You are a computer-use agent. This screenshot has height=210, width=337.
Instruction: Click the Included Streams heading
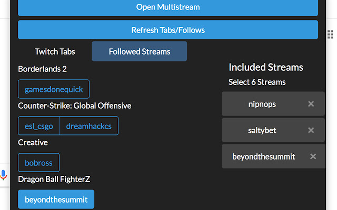pos(266,67)
